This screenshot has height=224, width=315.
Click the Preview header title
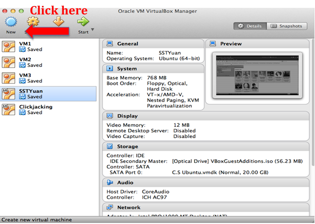pyautogui.click(x=231, y=44)
